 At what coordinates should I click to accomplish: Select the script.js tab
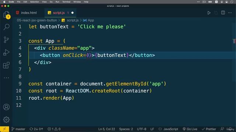(x=59, y=13)
